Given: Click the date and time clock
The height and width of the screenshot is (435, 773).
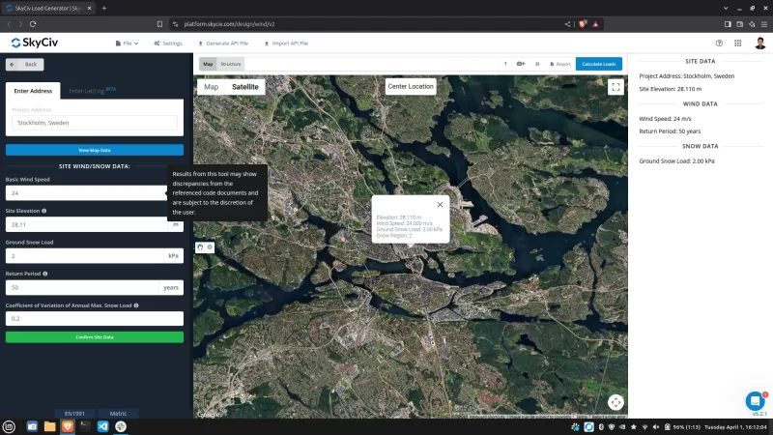Looking at the screenshot, I should click(x=735, y=427).
